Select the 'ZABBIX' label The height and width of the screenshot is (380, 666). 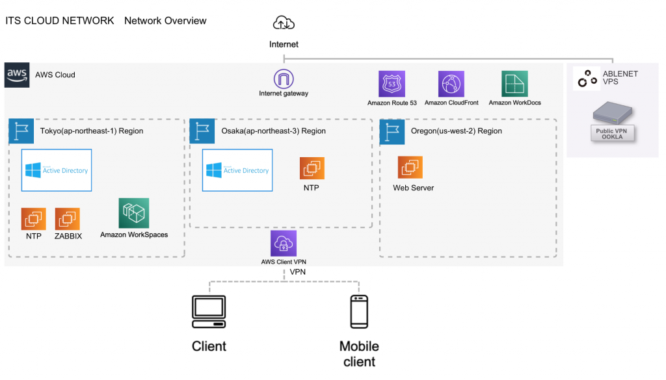[x=68, y=236]
